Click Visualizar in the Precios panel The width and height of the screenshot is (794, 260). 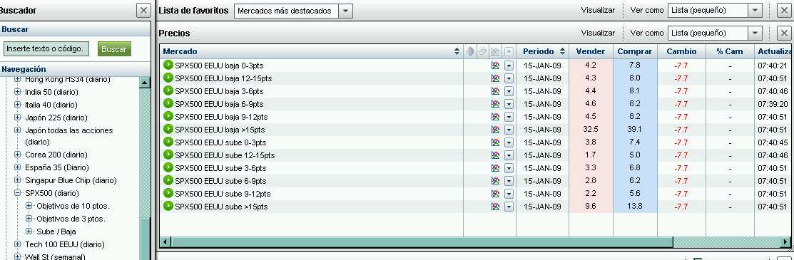click(x=598, y=33)
